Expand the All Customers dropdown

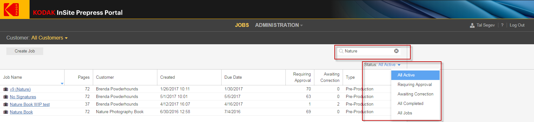50,38
